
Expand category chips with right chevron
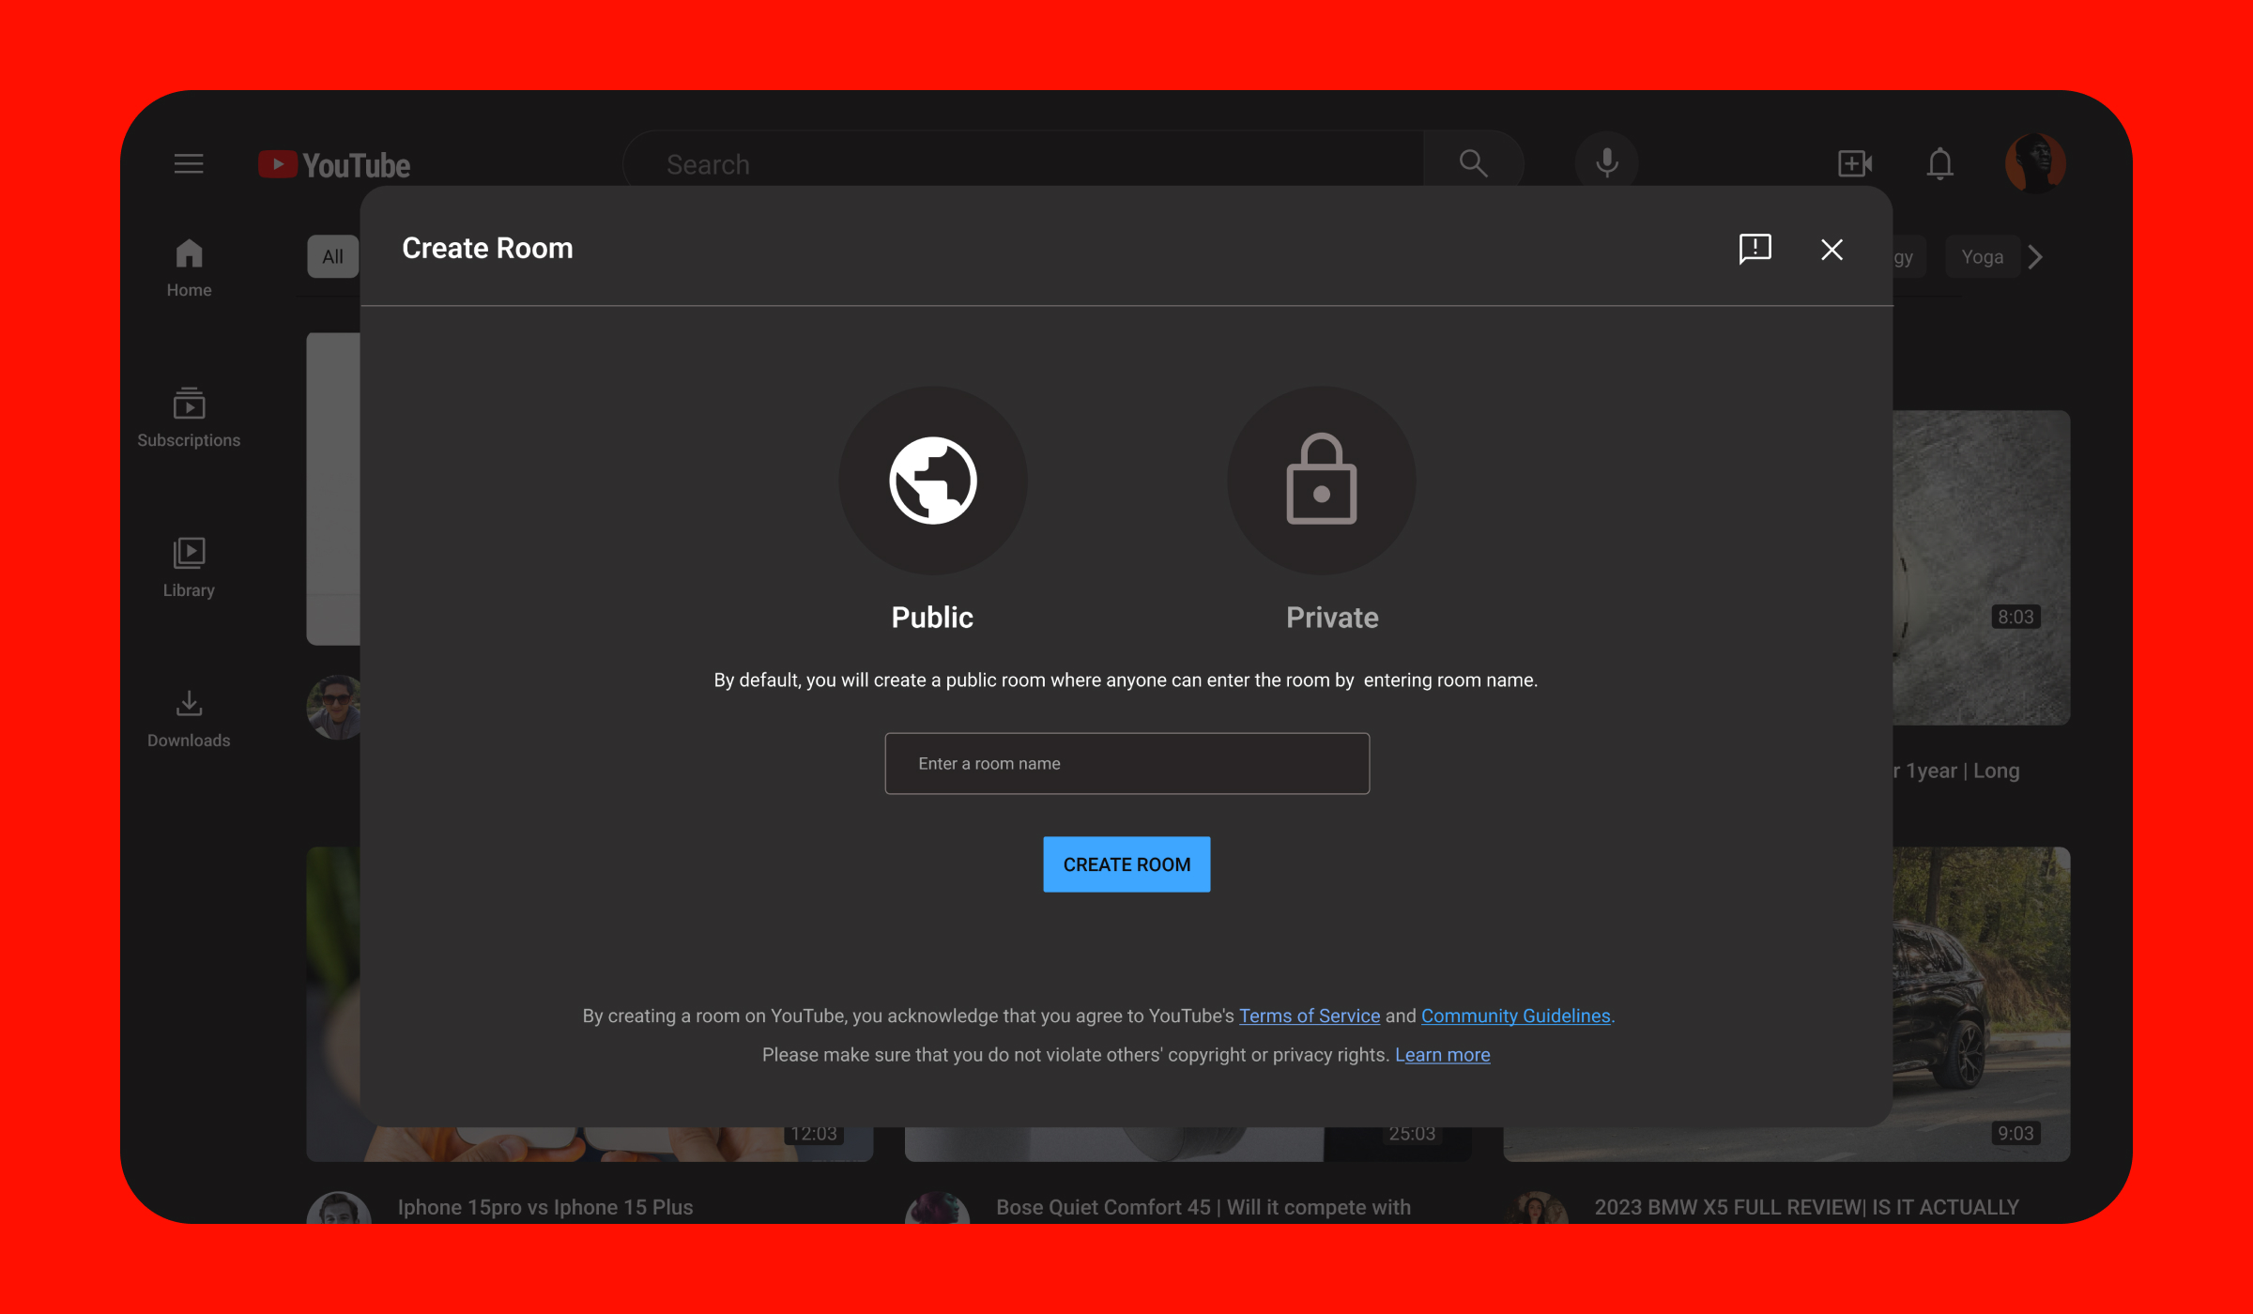(2034, 257)
